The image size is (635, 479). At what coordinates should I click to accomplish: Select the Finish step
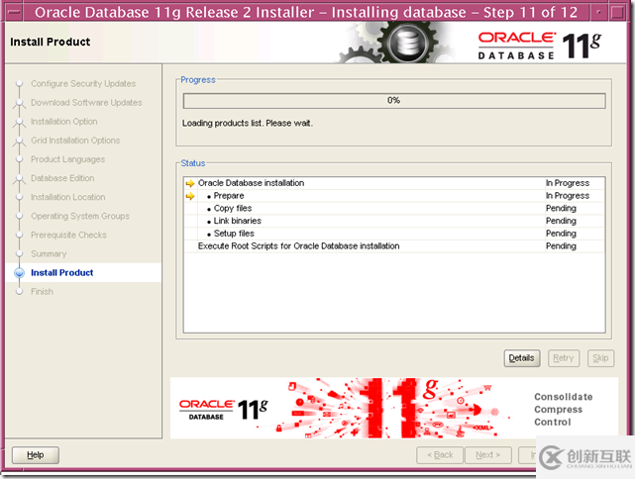(x=42, y=292)
